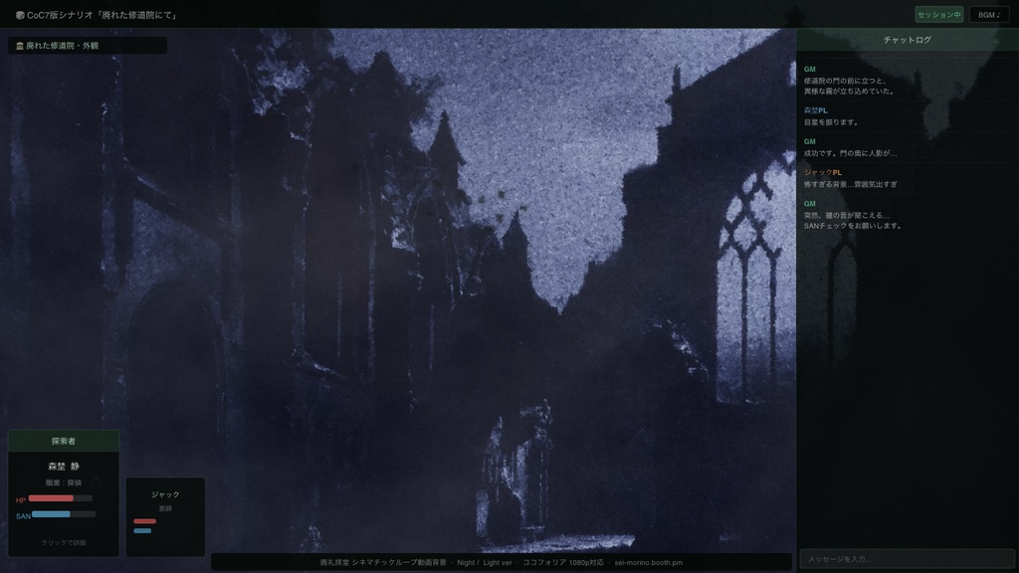Screen dimensions: 1019x573
Task: Select the first GM message about the fog
Action: point(908,80)
